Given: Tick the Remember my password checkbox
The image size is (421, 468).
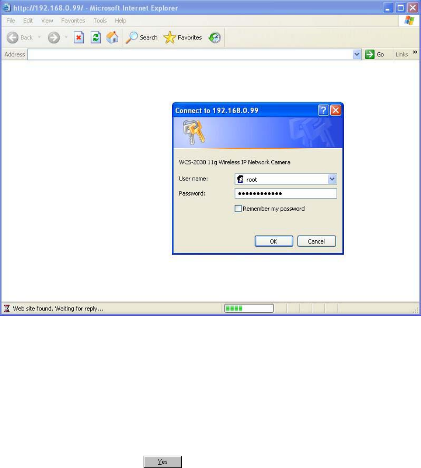Looking at the screenshot, I should pyautogui.click(x=238, y=208).
